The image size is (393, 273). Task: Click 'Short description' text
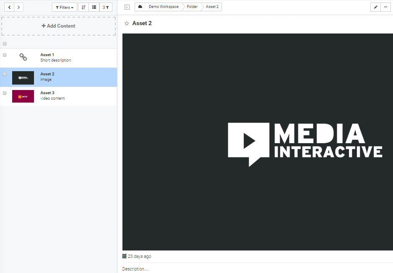(56, 60)
